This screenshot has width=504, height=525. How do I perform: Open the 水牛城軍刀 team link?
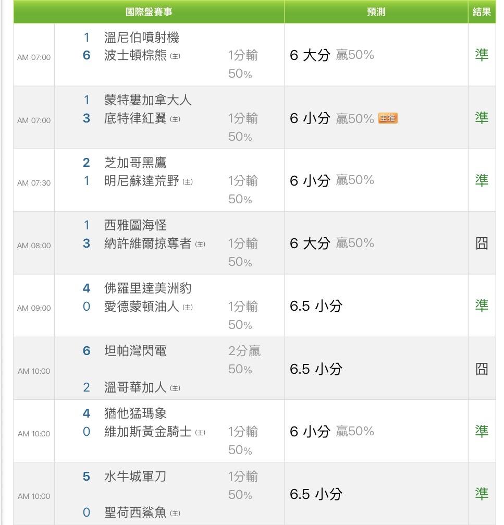coord(135,477)
